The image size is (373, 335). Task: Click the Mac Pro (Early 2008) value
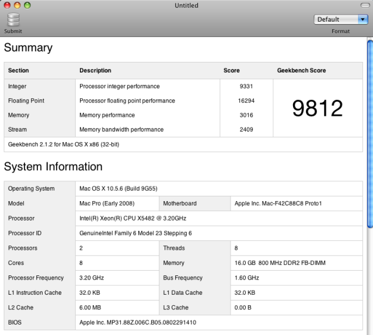coord(107,203)
